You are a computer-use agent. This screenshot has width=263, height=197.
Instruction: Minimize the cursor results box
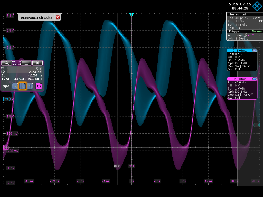click(26, 63)
